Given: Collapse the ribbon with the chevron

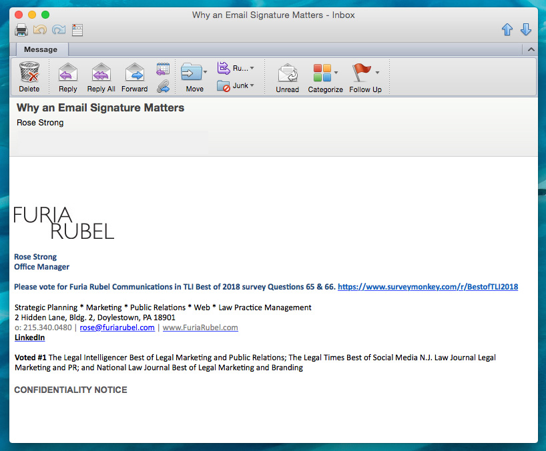Looking at the screenshot, I should [x=531, y=49].
